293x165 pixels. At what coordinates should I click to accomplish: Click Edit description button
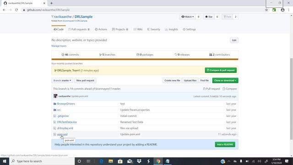coord(234,40)
